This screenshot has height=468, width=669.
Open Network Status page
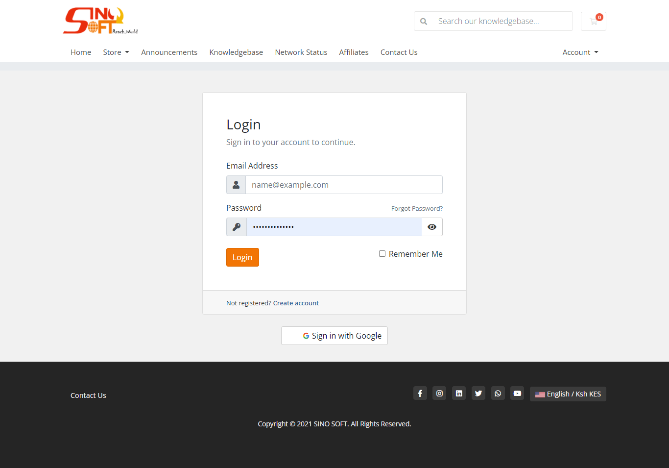pos(301,52)
